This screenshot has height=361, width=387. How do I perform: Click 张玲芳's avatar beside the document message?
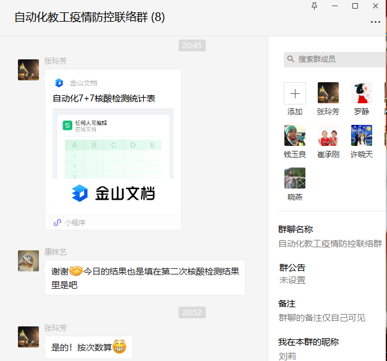(x=28, y=70)
